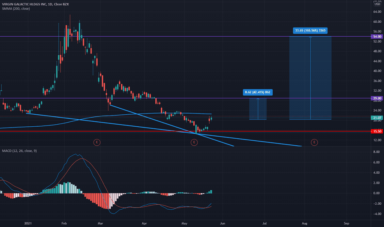Image resolution: width=384 pixels, height=227 pixels.
Task: Click the Feb label on the time axis
Action: [x=64, y=223]
